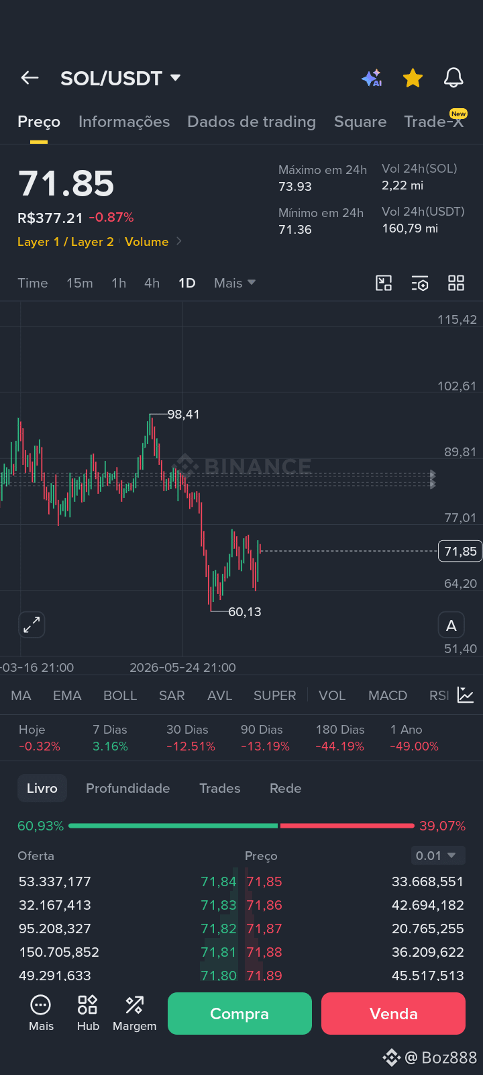The image size is (483, 1075).
Task: Enable the BOLL indicator
Action: [120, 695]
